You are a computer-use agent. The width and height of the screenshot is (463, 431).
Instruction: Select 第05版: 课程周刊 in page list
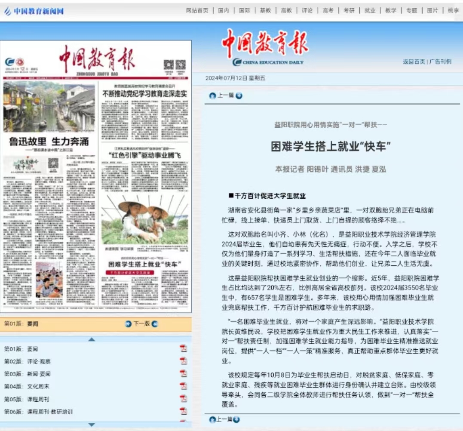pyautogui.click(x=27, y=399)
